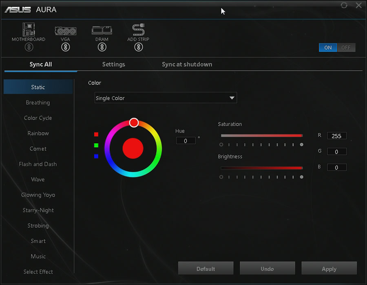The height and width of the screenshot is (285, 367).
Task: Toggle sync link under VGA
Action: tap(66, 48)
